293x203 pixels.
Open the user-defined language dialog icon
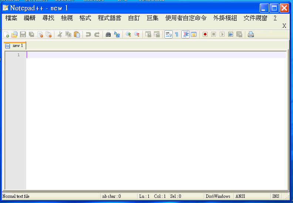(x=194, y=34)
